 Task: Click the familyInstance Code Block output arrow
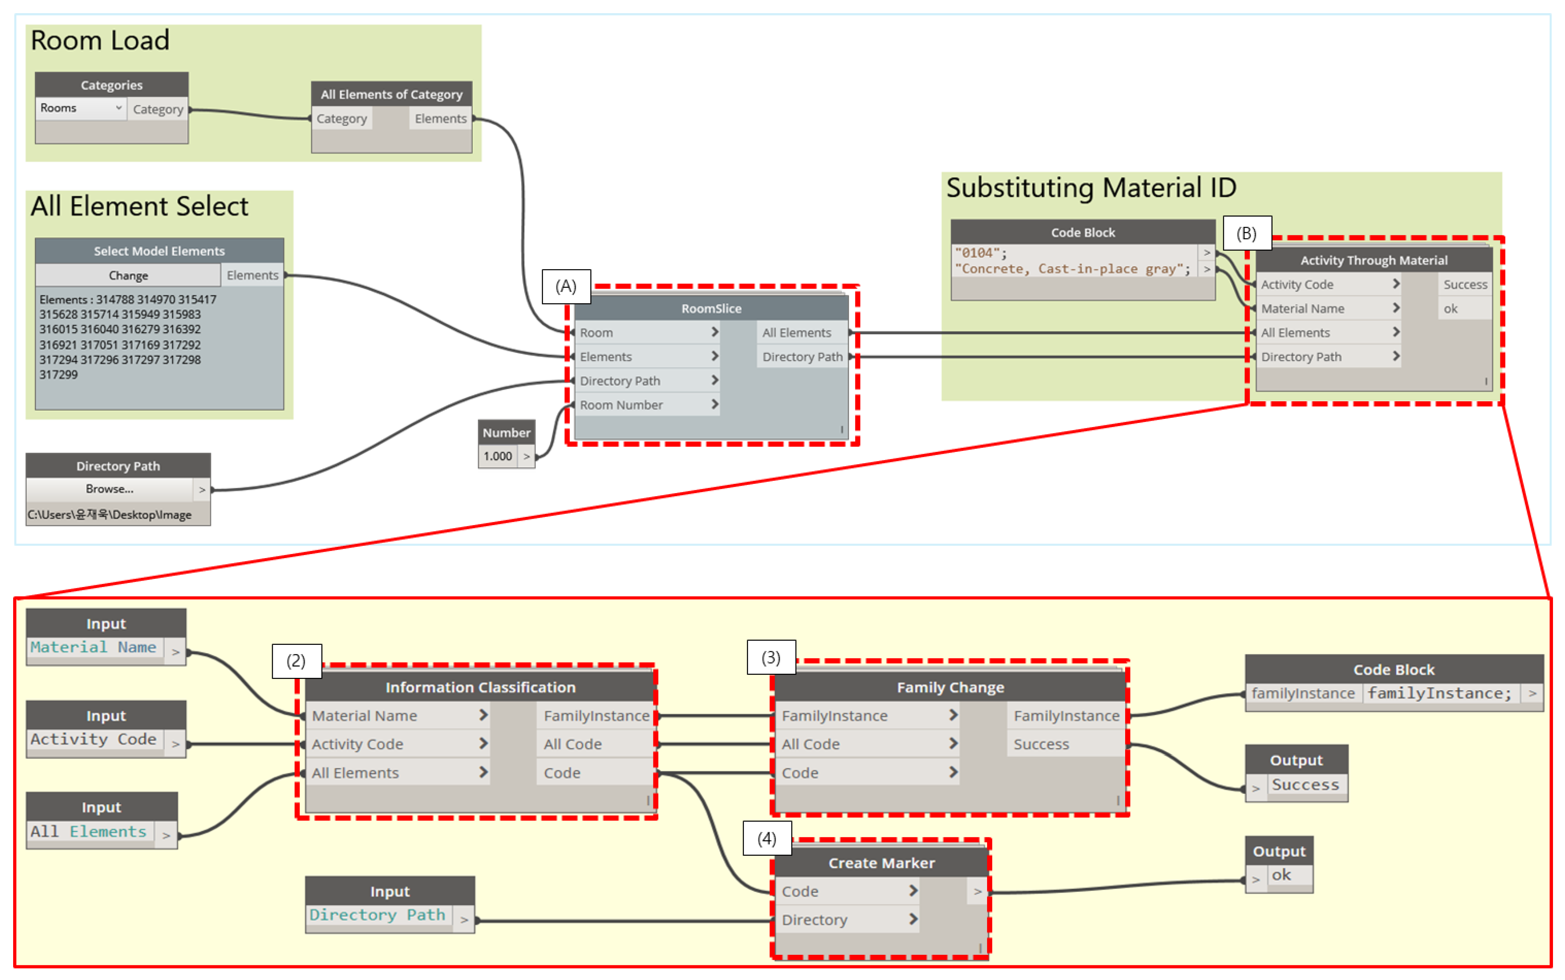(1532, 694)
